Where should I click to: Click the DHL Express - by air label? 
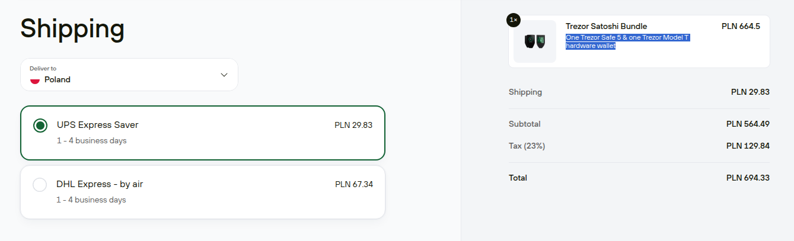100,184
